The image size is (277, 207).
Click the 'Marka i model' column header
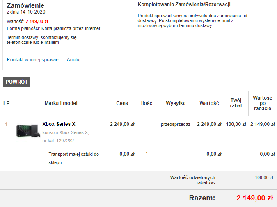click(61, 103)
